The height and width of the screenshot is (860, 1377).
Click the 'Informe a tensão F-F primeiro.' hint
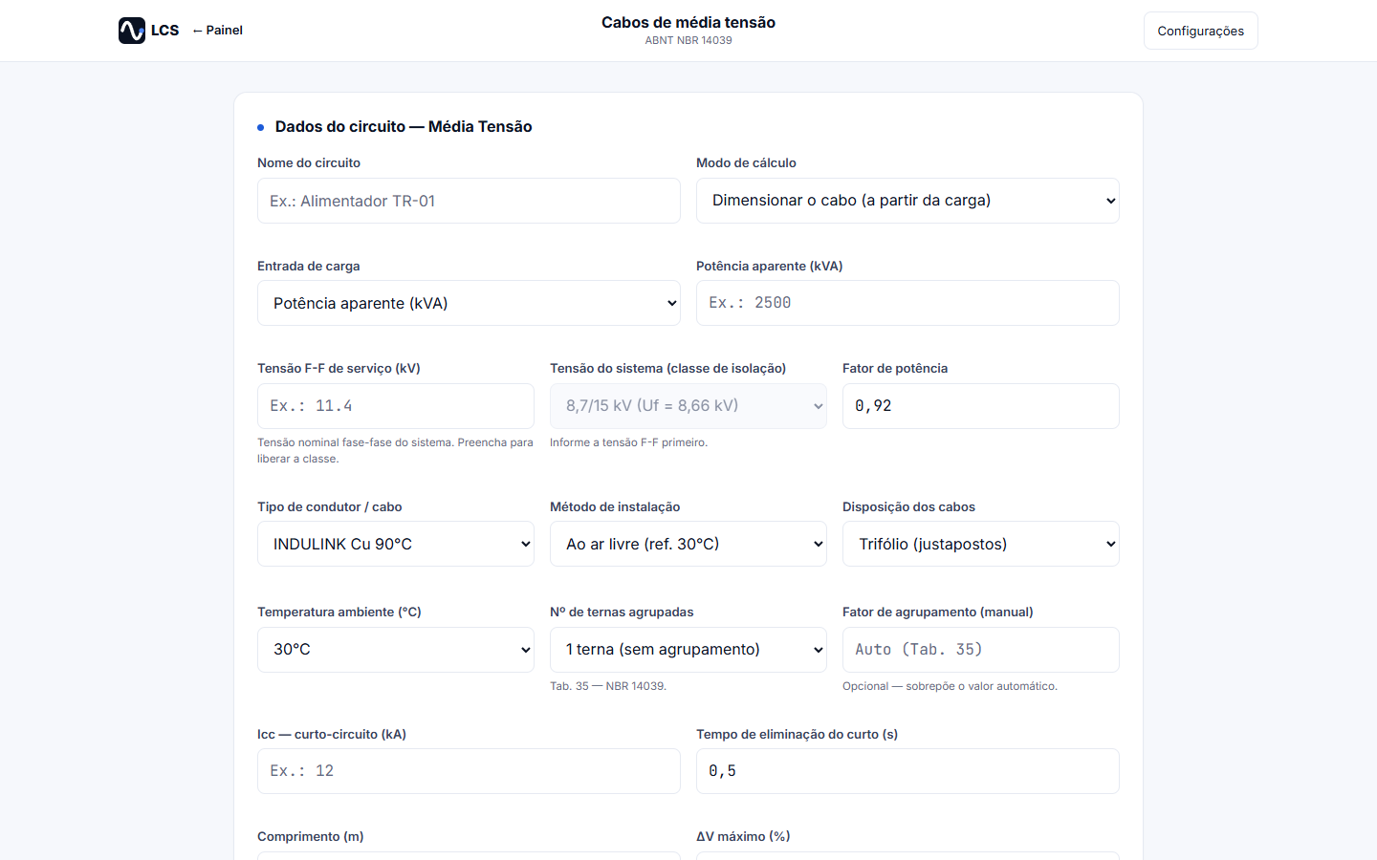click(x=628, y=442)
